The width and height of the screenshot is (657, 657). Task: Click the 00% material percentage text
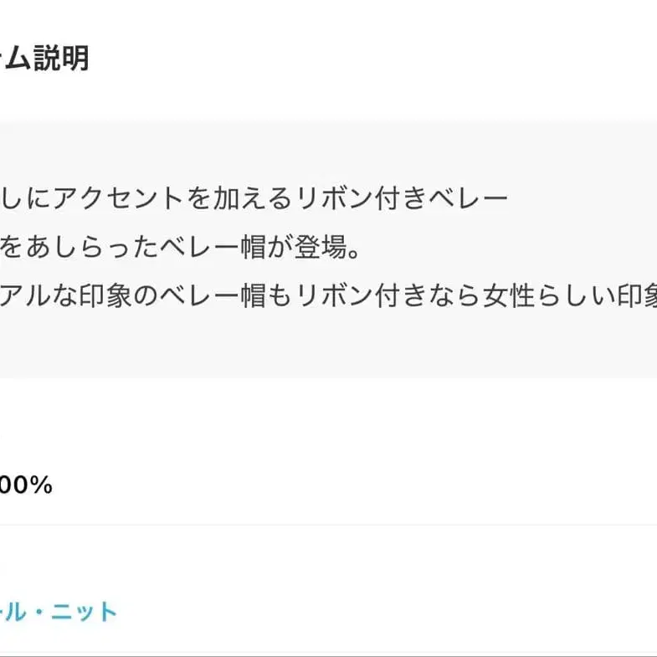(26, 485)
